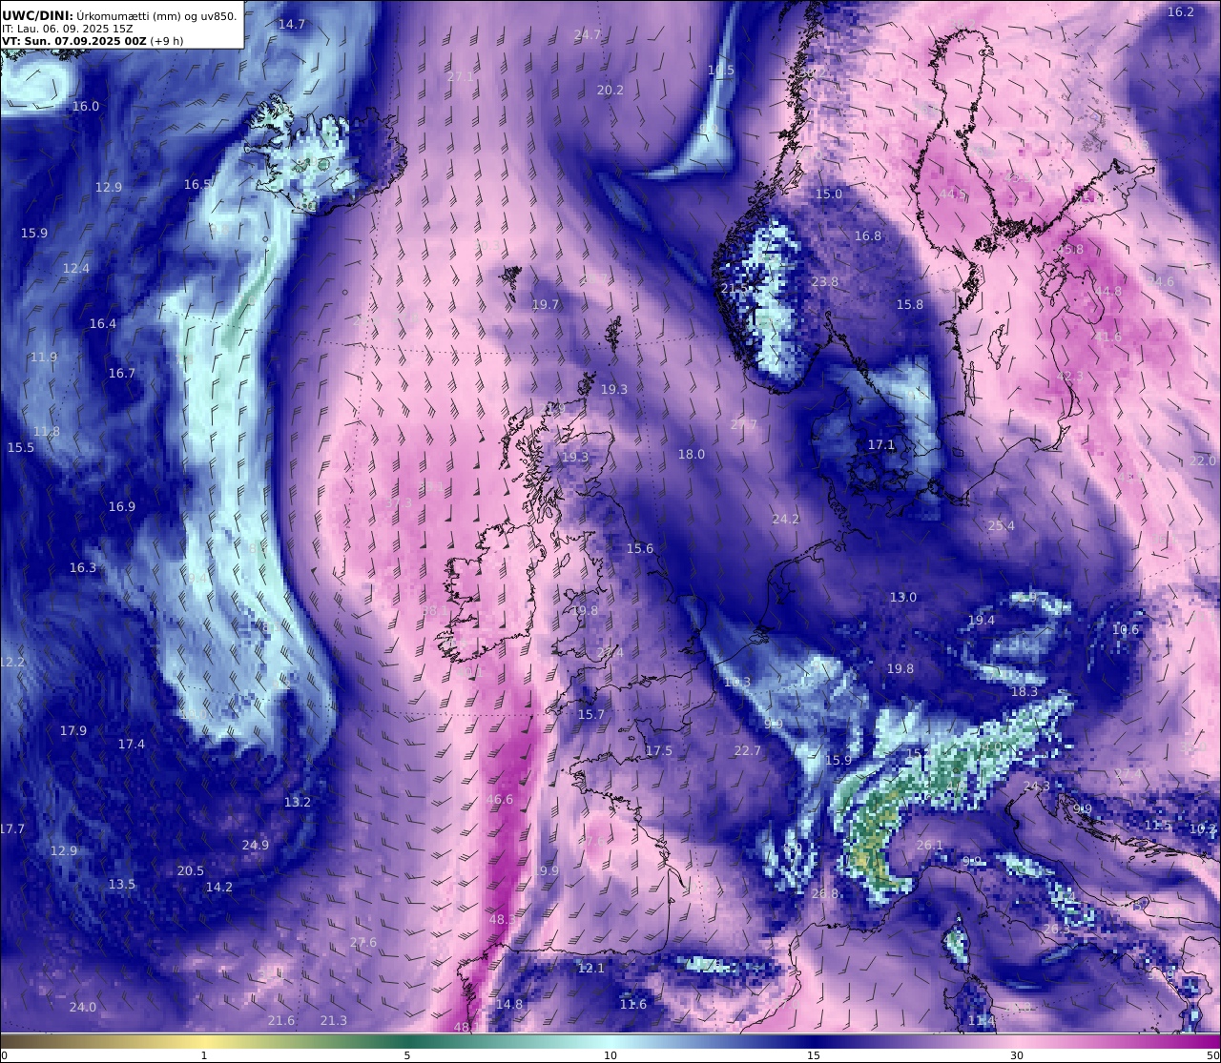Click the map value 11.4
Screen dimensions: 1221x1063
coord(982,1020)
